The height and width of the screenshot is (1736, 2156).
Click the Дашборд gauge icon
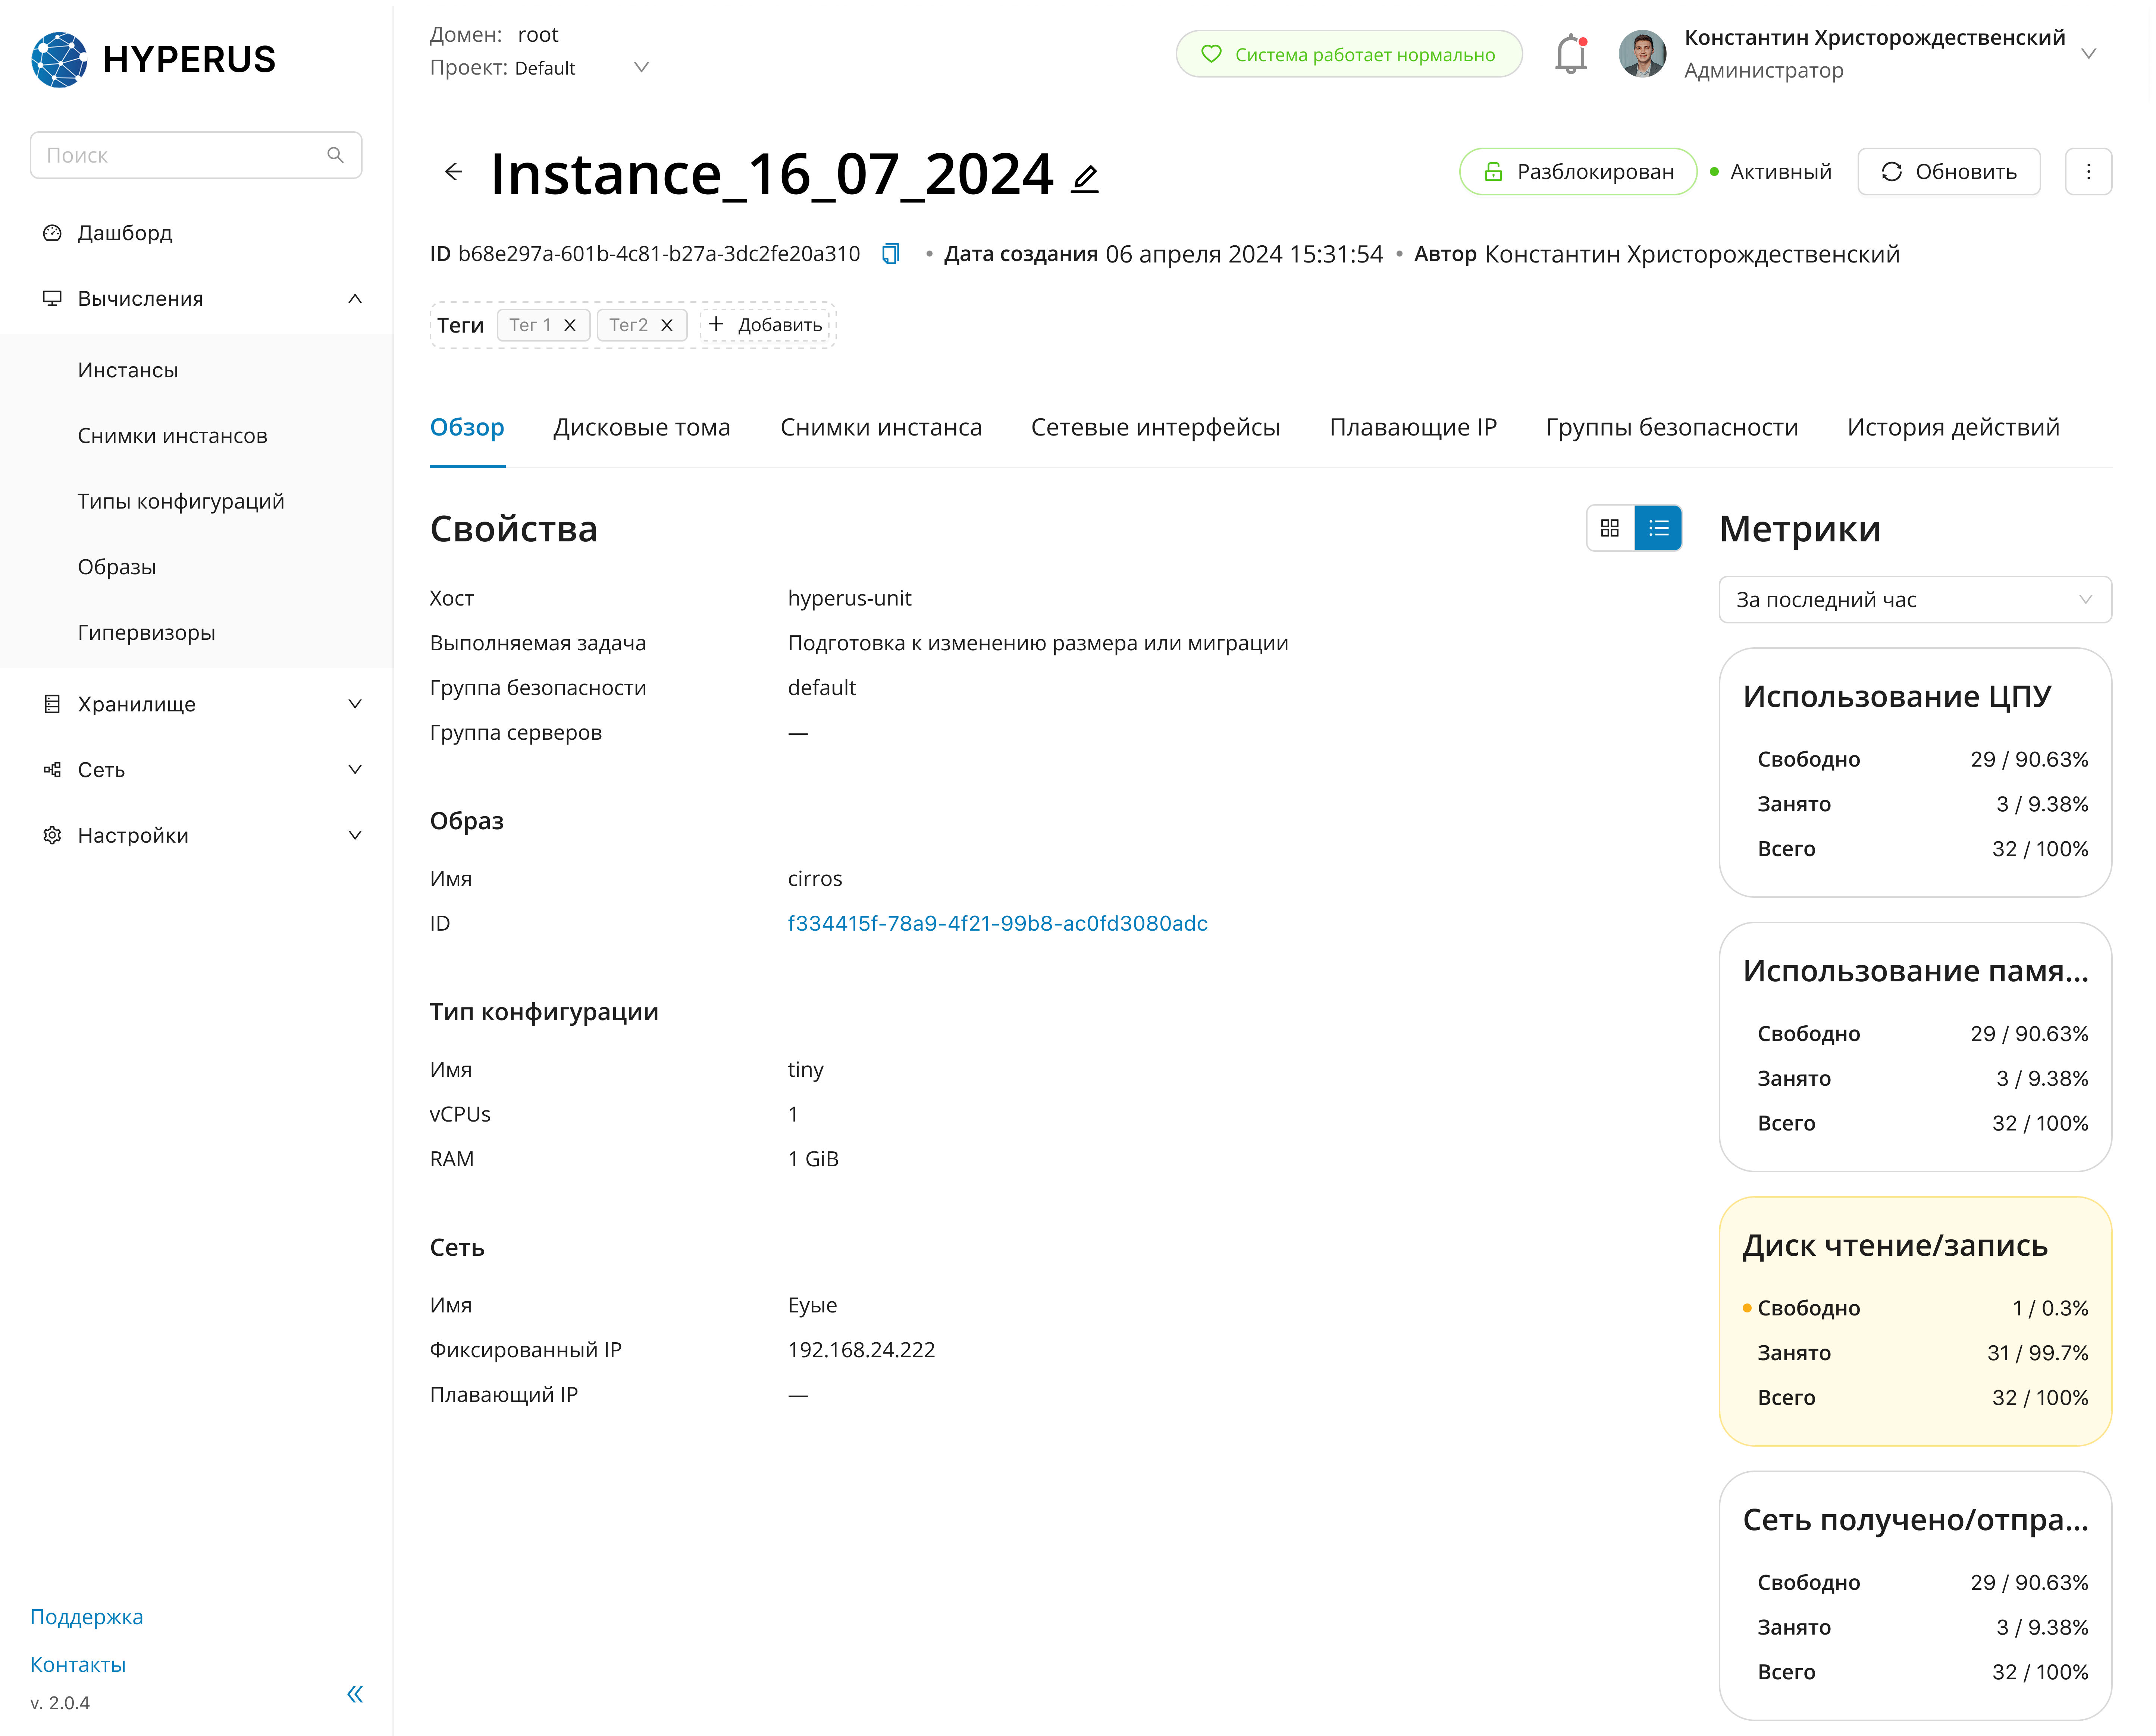tap(52, 233)
